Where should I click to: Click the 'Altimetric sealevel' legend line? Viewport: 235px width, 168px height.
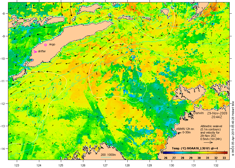point(211,126)
